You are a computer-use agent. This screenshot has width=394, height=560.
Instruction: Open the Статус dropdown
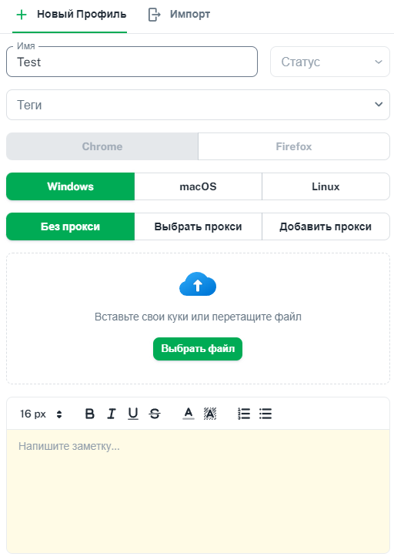coord(330,62)
